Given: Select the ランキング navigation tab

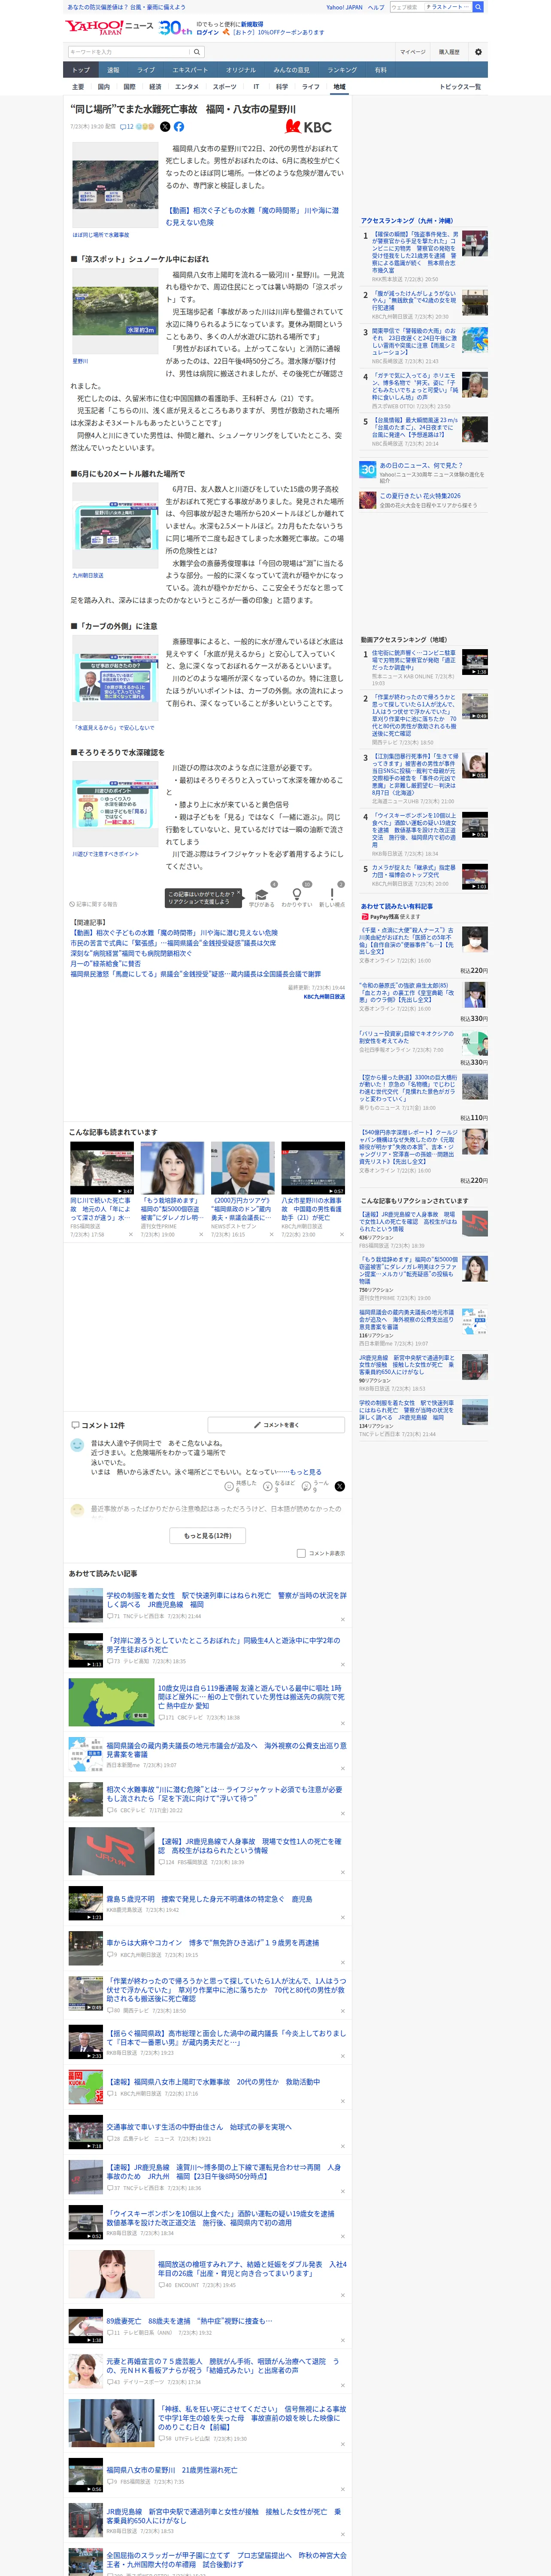Looking at the screenshot, I should pyautogui.click(x=342, y=70).
